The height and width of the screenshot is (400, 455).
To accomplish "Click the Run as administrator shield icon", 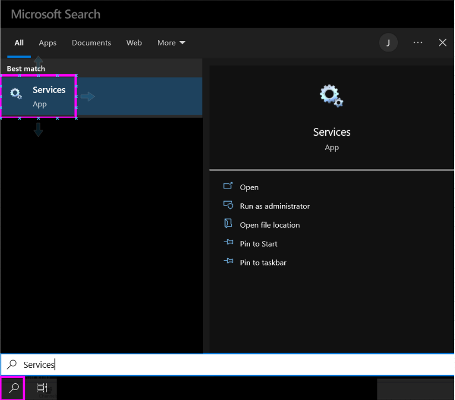I will 228,205.
